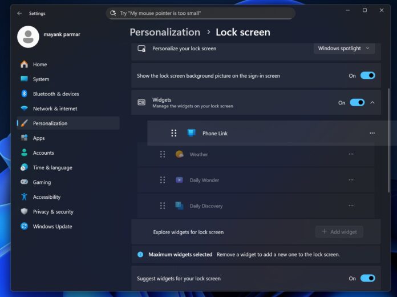
Task: Click the Privacy shield icon
Action: point(25,211)
